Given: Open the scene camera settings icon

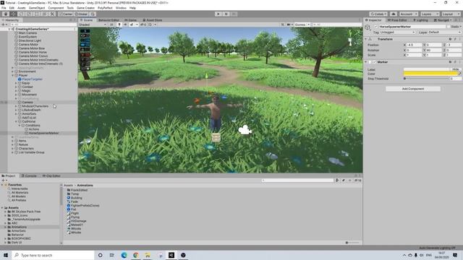Looking at the screenshot, I should pyautogui.click(x=289, y=25).
